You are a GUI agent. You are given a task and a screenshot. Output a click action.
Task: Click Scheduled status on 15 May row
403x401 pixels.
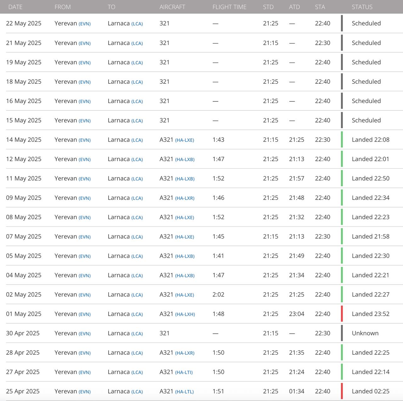pyautogui.click(x=366, y=120)
